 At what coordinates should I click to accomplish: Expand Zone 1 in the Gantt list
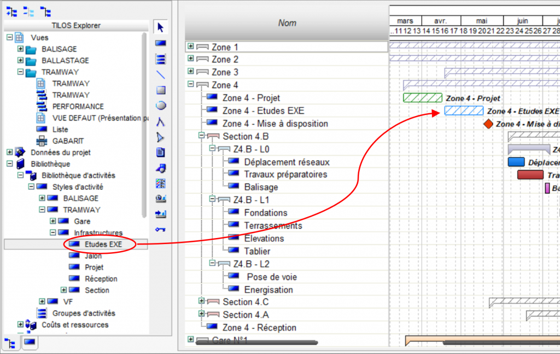[x=191, y=46]
